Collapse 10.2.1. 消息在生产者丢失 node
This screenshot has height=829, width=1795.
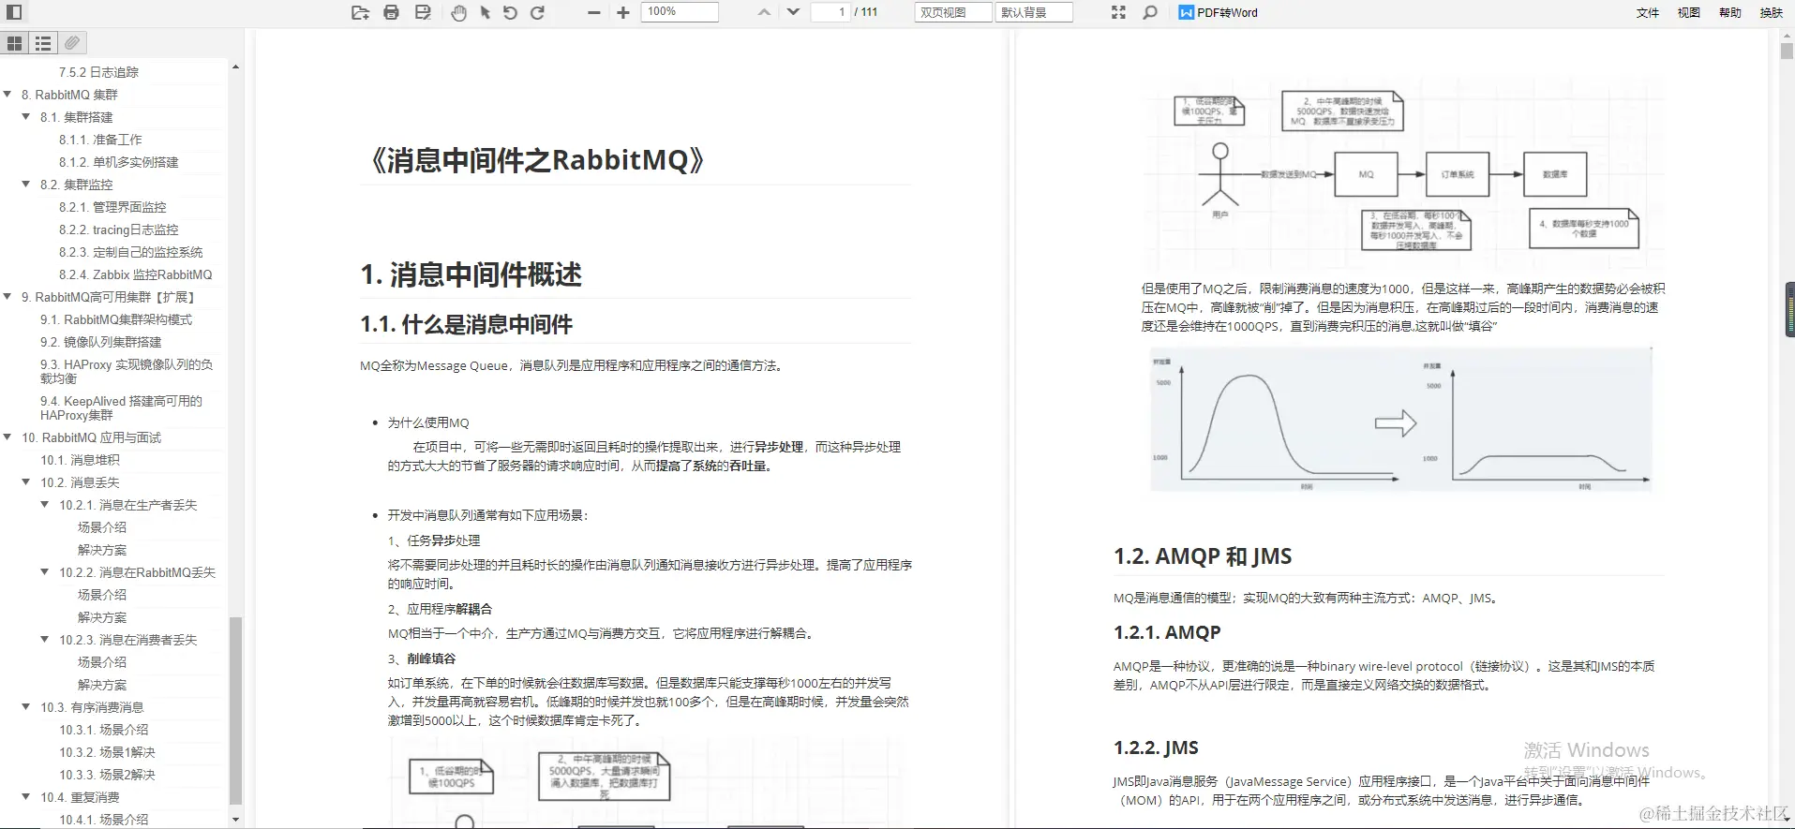pos(45,505)
